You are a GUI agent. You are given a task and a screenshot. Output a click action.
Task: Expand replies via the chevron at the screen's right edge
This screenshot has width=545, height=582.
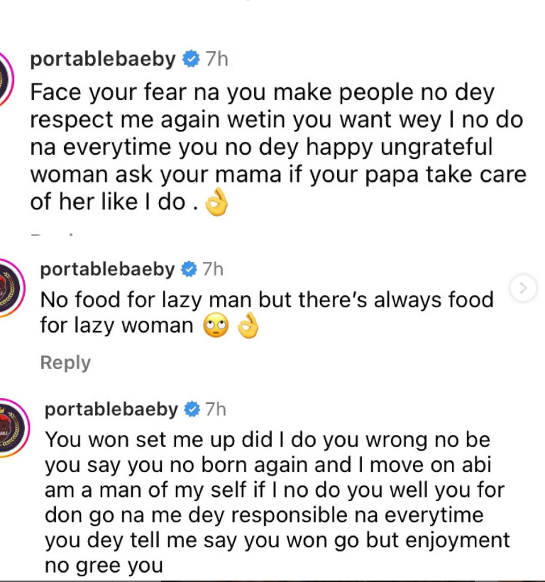[523, 288]
